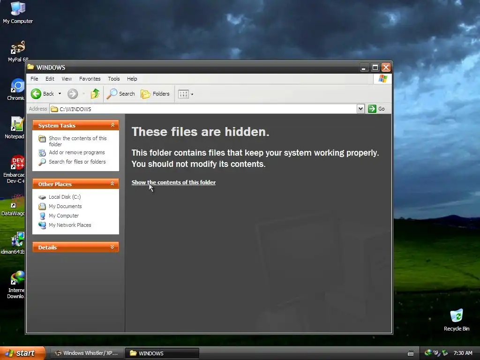Open the Start menu
The image size is (480, 360).
(x=22, y=353)
